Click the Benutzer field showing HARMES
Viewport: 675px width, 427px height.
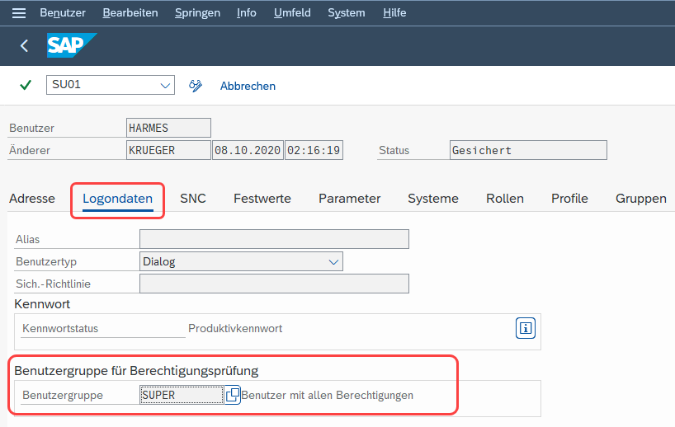tap(168, 128)
